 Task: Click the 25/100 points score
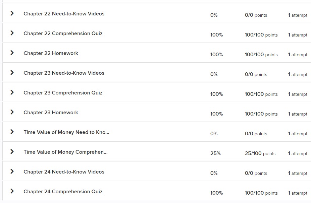click(x=260, y=153)
